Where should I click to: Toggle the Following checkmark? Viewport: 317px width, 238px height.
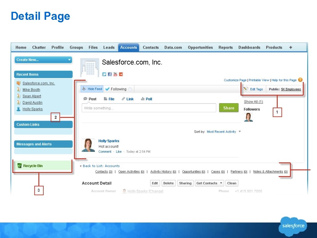click(107, 89)
